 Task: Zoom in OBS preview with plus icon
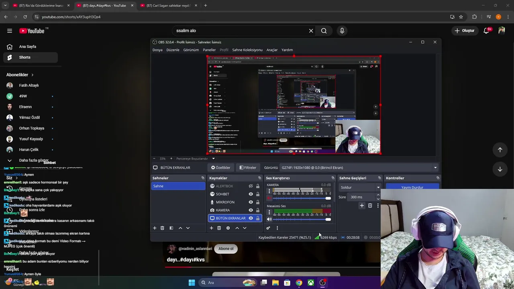pos(171,159)
